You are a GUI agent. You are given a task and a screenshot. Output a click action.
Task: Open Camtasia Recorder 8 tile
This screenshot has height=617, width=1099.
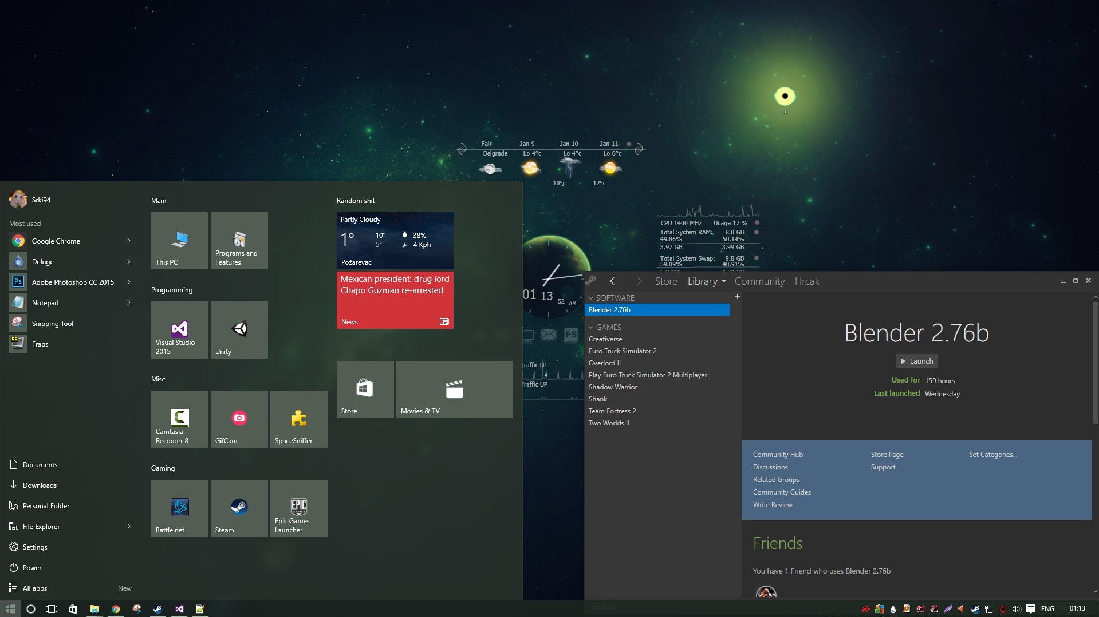point(179,419)
